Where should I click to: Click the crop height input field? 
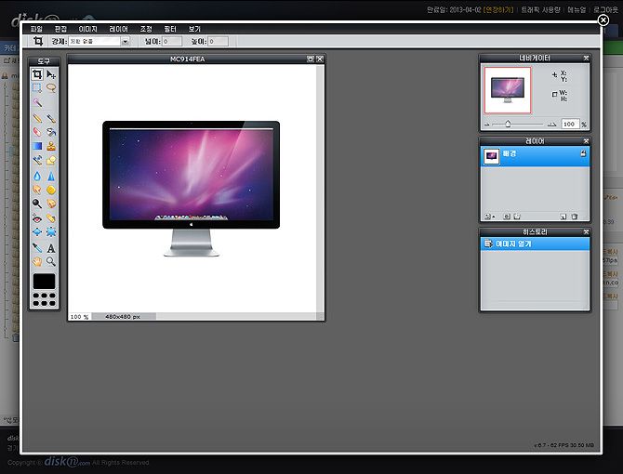tap(219, 41)
